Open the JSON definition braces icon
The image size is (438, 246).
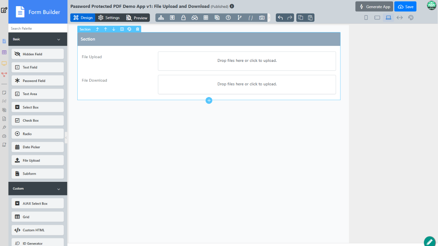(x=250, y=18)
